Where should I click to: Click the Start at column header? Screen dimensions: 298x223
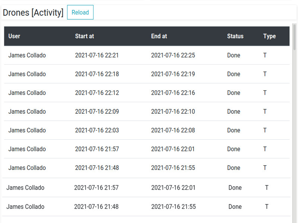[x=85, y=36]
